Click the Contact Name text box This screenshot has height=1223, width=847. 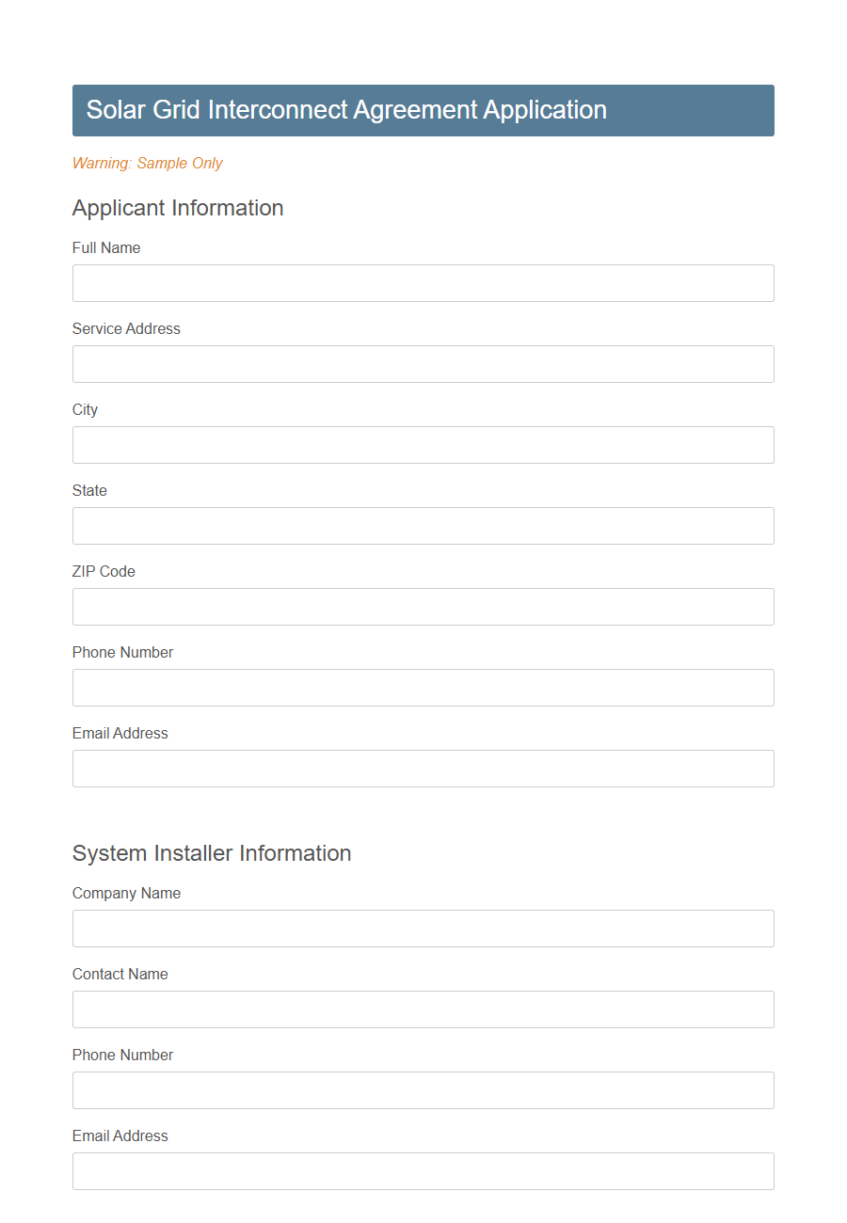click(x=423, y=1009)
